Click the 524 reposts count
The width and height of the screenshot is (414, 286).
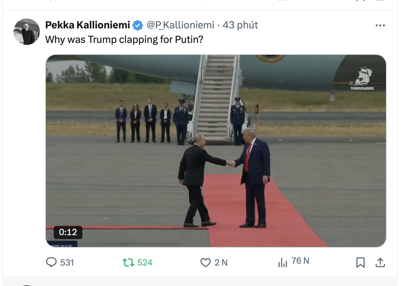[x=145, y=263]
